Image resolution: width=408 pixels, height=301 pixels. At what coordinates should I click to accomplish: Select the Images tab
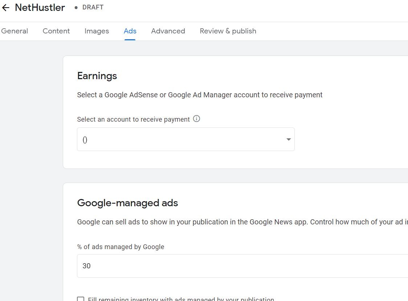(97, 31)
